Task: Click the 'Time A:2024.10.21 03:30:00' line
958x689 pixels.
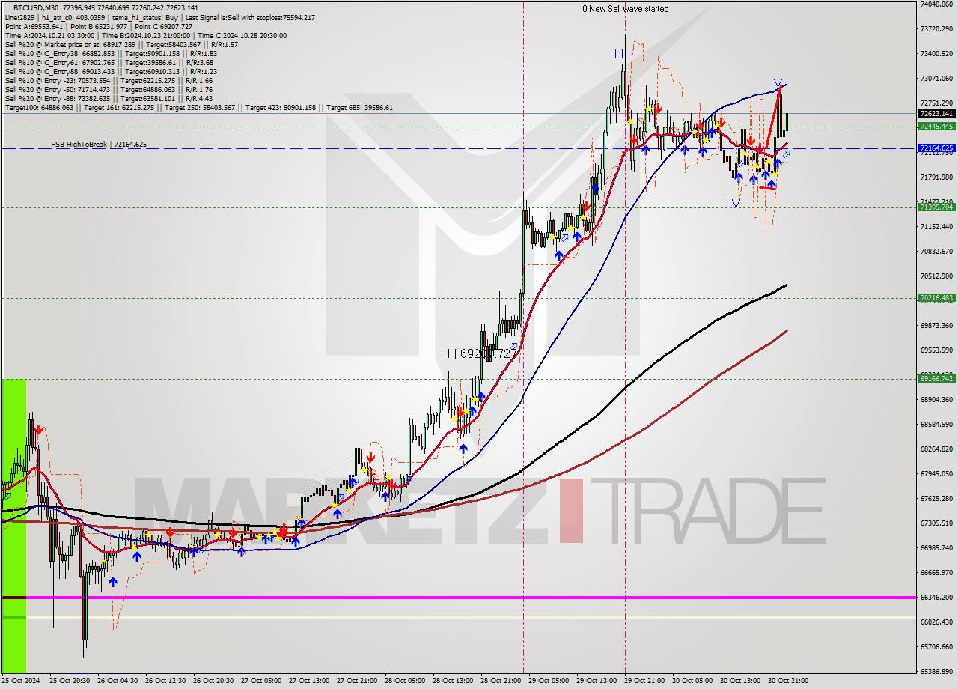Action: pos(145,35)
